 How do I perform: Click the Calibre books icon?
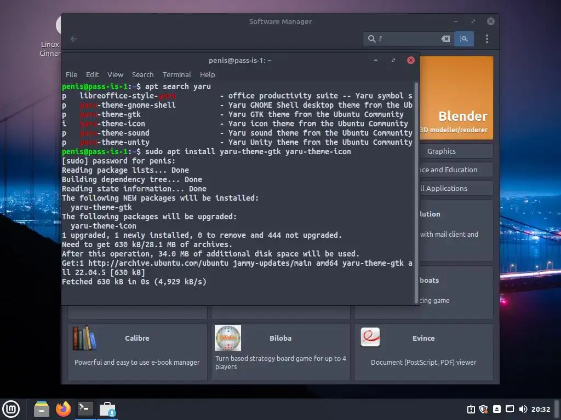(x=84, y=338)
